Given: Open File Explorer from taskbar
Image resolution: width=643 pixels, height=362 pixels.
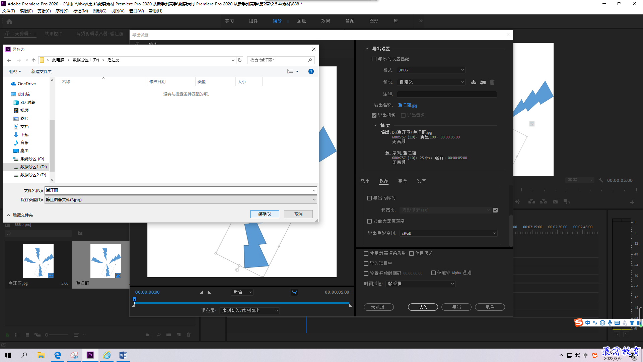Looking at the screenshot, I should tap(41, 355).
